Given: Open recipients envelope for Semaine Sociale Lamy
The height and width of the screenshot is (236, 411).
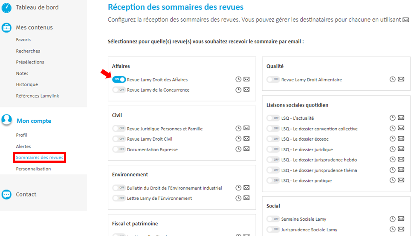Looking at the screenshot, I should coord(401,219).
